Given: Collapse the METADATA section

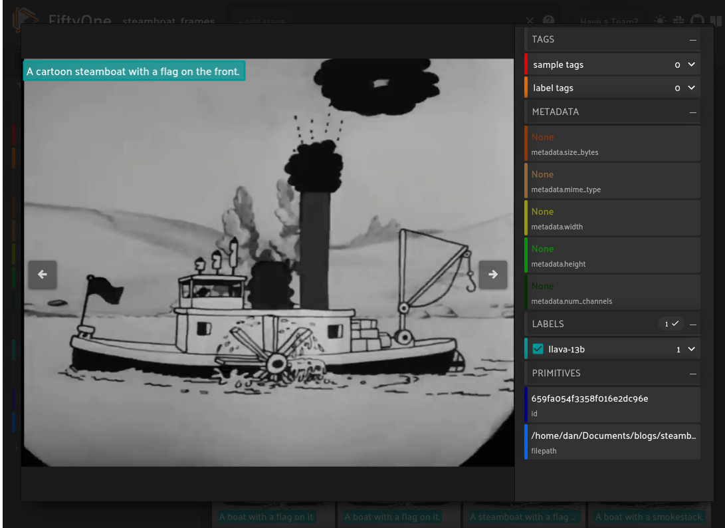Looking at the screenshot, I should coord(692,112).
